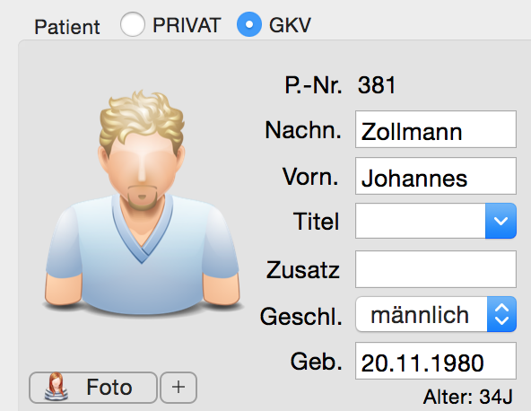Click the Nachn. field containing Zollmann
531x411 pixels.
(436, 129)
